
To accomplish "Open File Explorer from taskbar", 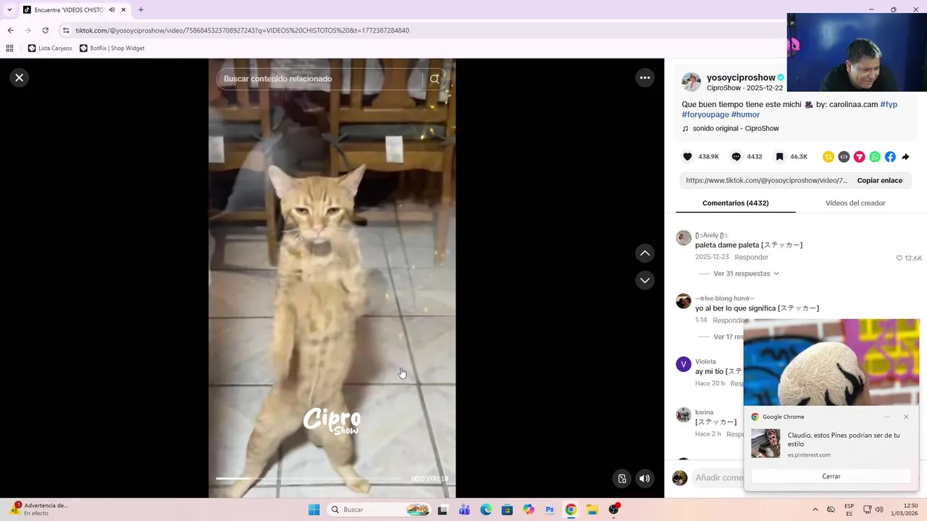I will [x=592, y=509].
